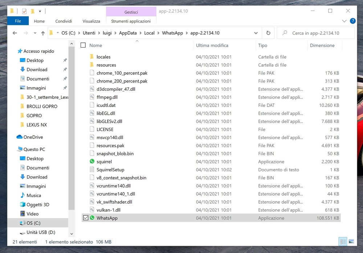Select chrome_100_percent.pak file name

122,73
